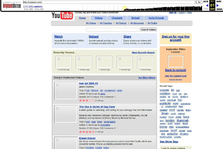Image resolution: width=223 pixels, height=149 pixels.
Task: Open the My Favorites link
Action: click(x=106, y=23)
